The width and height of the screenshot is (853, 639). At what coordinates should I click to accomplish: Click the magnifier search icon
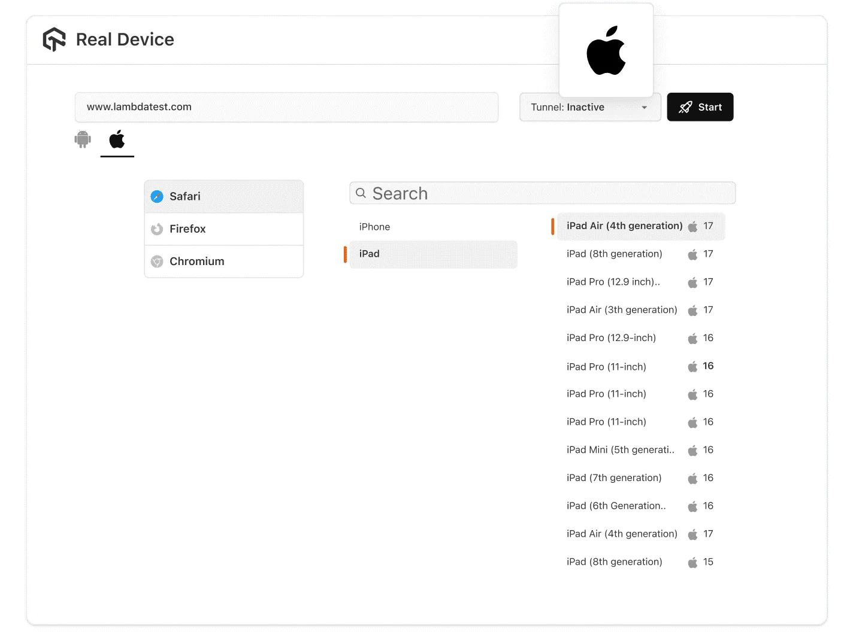tap(361, 193)
